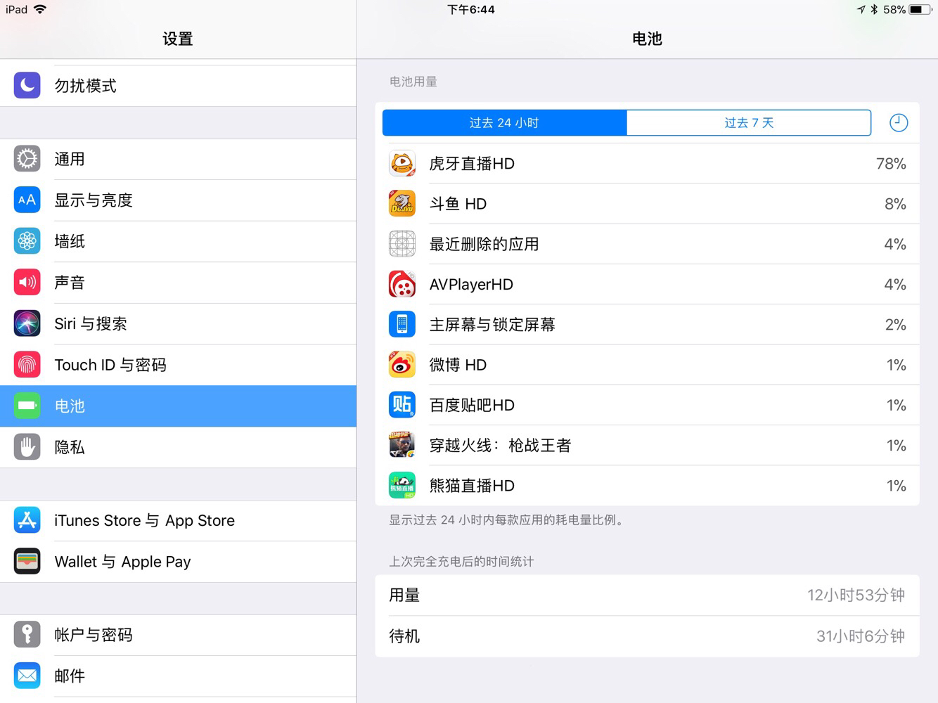Tap the General gear icon
The height and width of the screenshot is (703, 938).
[x=27, y=159]
